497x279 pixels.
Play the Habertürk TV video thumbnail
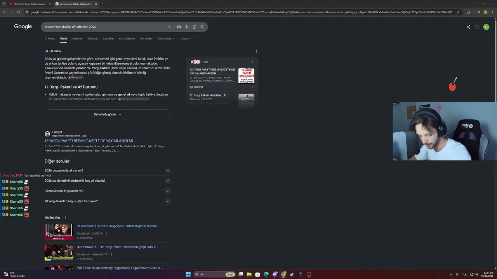pyautogui.click(x=59, y=253)
